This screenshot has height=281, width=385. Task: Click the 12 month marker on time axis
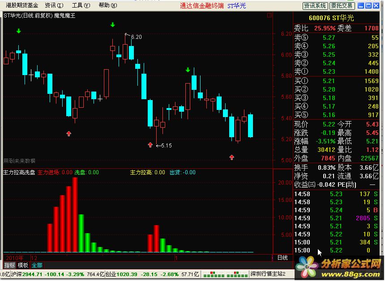(34, 258)
